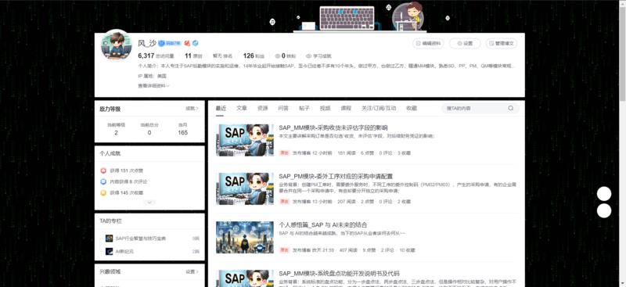Open the 管理博文 manage posts button

tap(502, 43)
